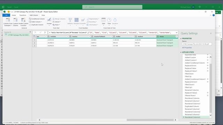The width and height of the screenshot is (223, 125).
Task: Expand the formula bar
Action: (177, 33)
